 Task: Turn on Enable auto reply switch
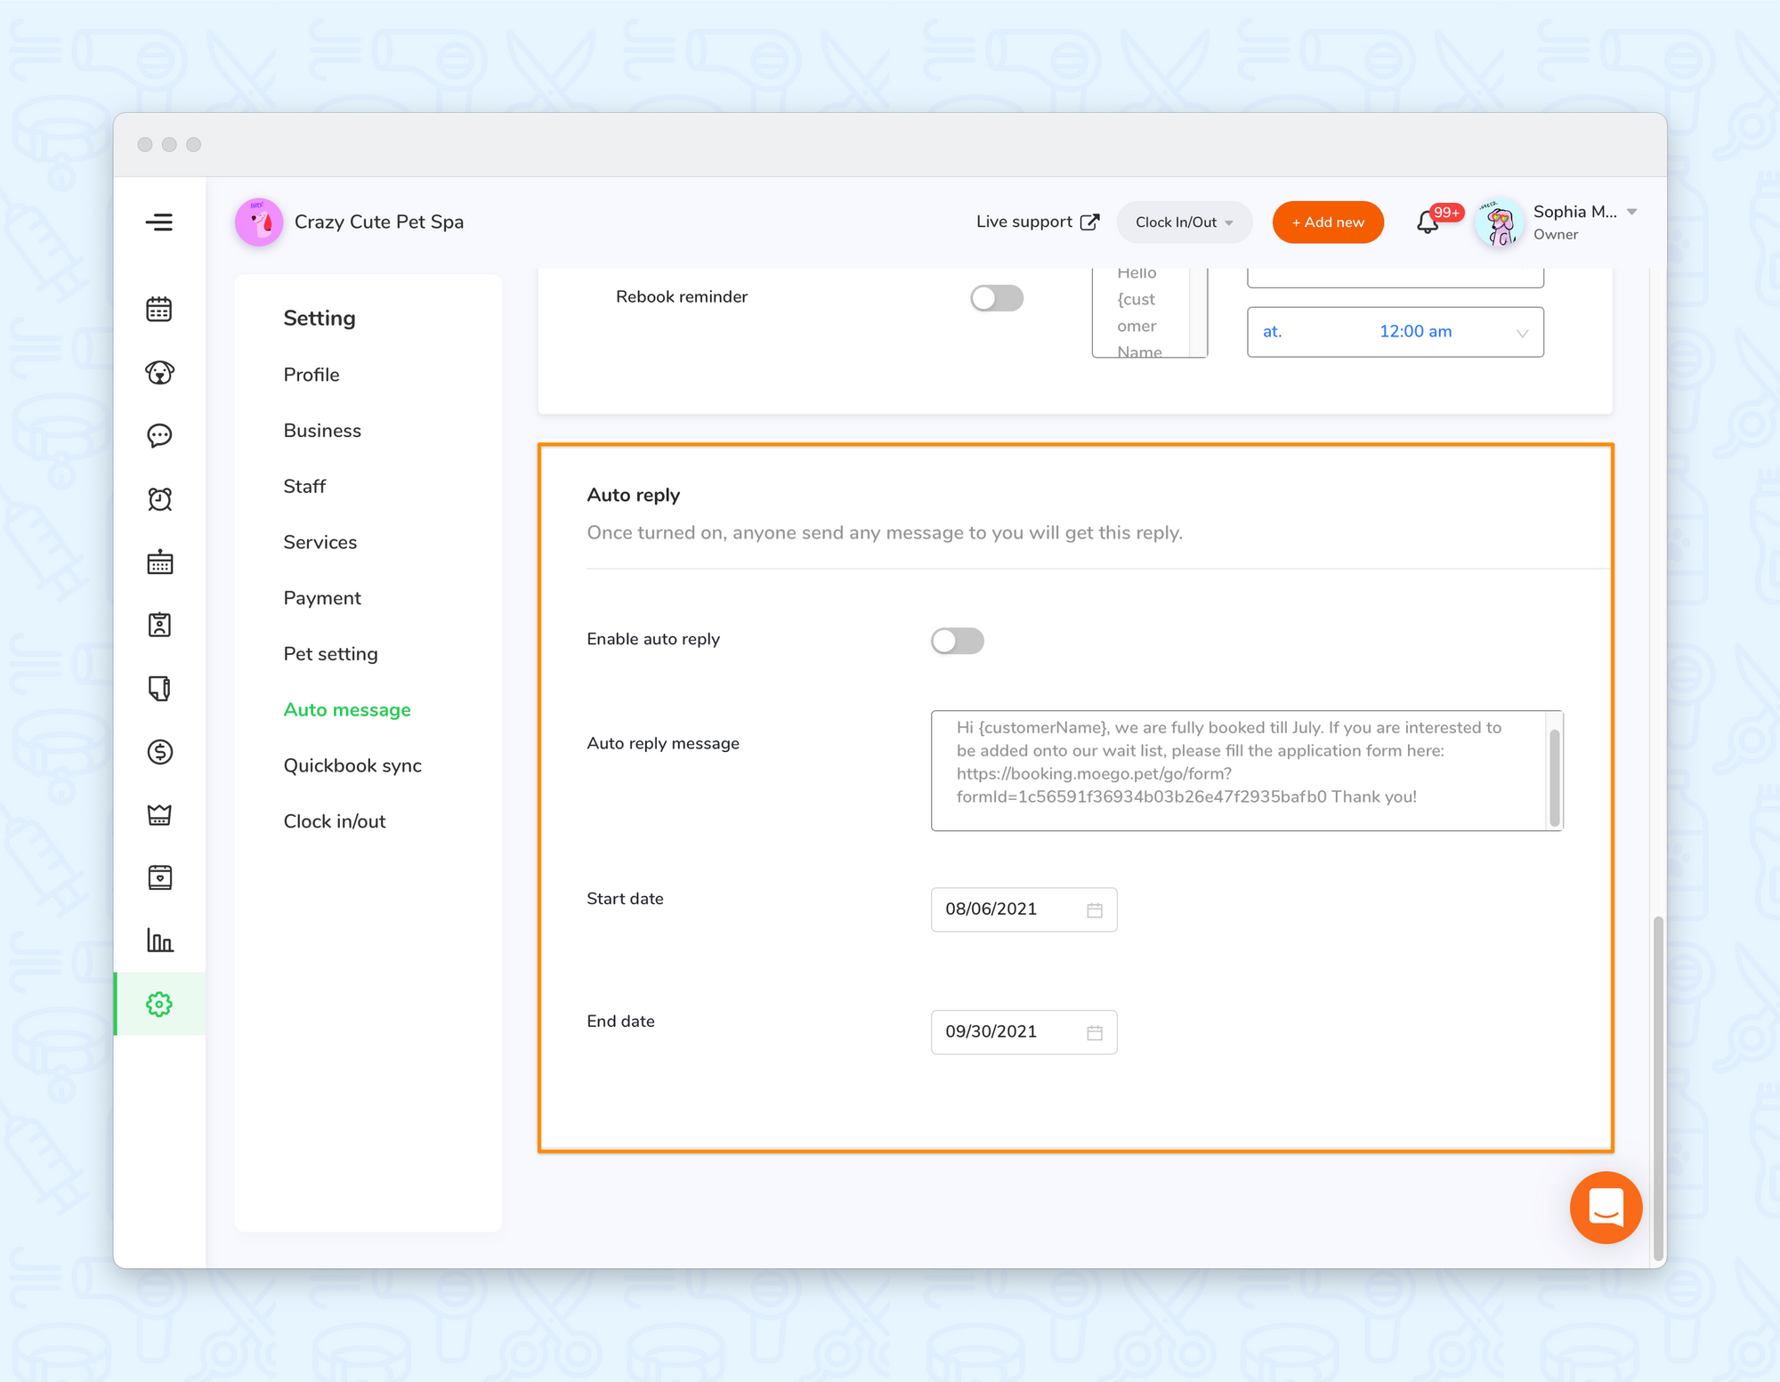(x=958, y=641)
